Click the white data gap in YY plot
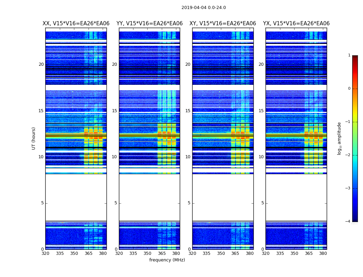Viewport: 363px width, 277px height. 150,197
